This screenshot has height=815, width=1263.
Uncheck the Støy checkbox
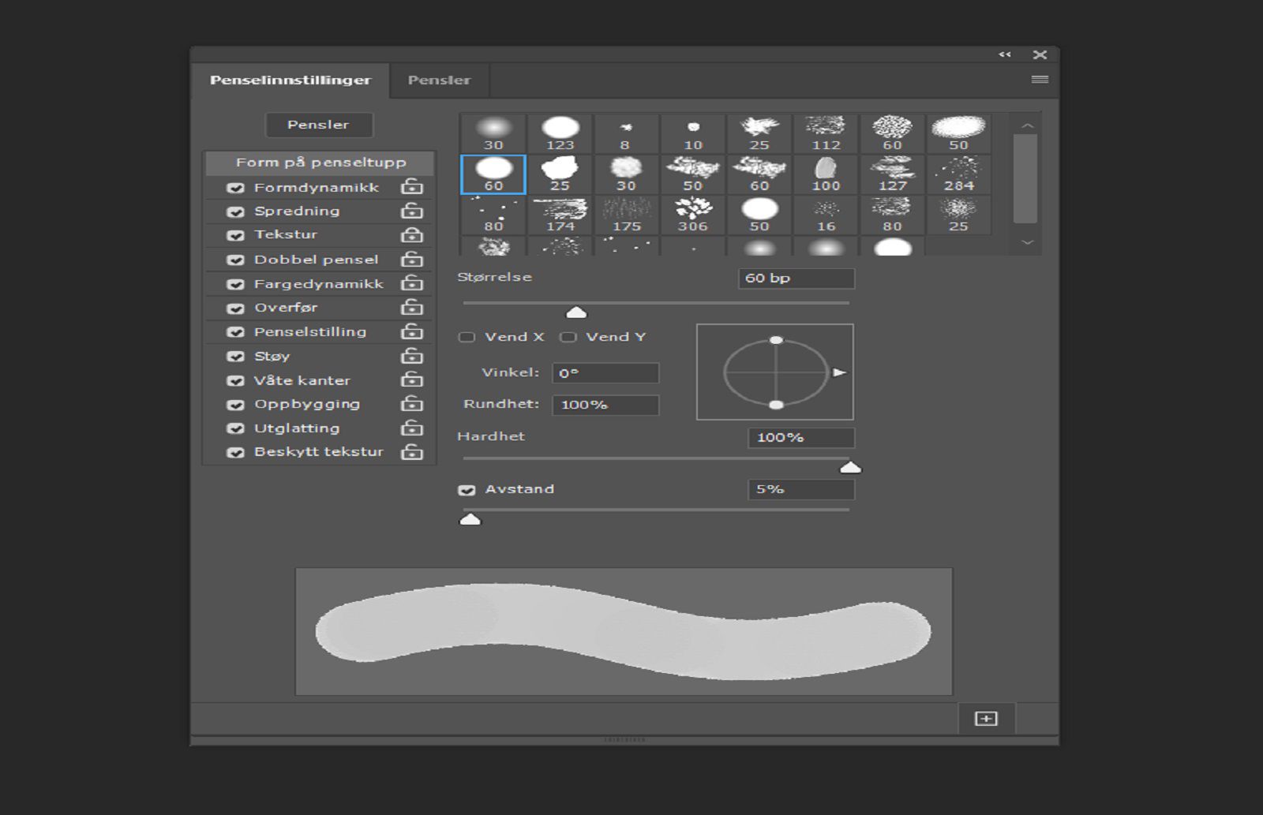click(235, 357)
